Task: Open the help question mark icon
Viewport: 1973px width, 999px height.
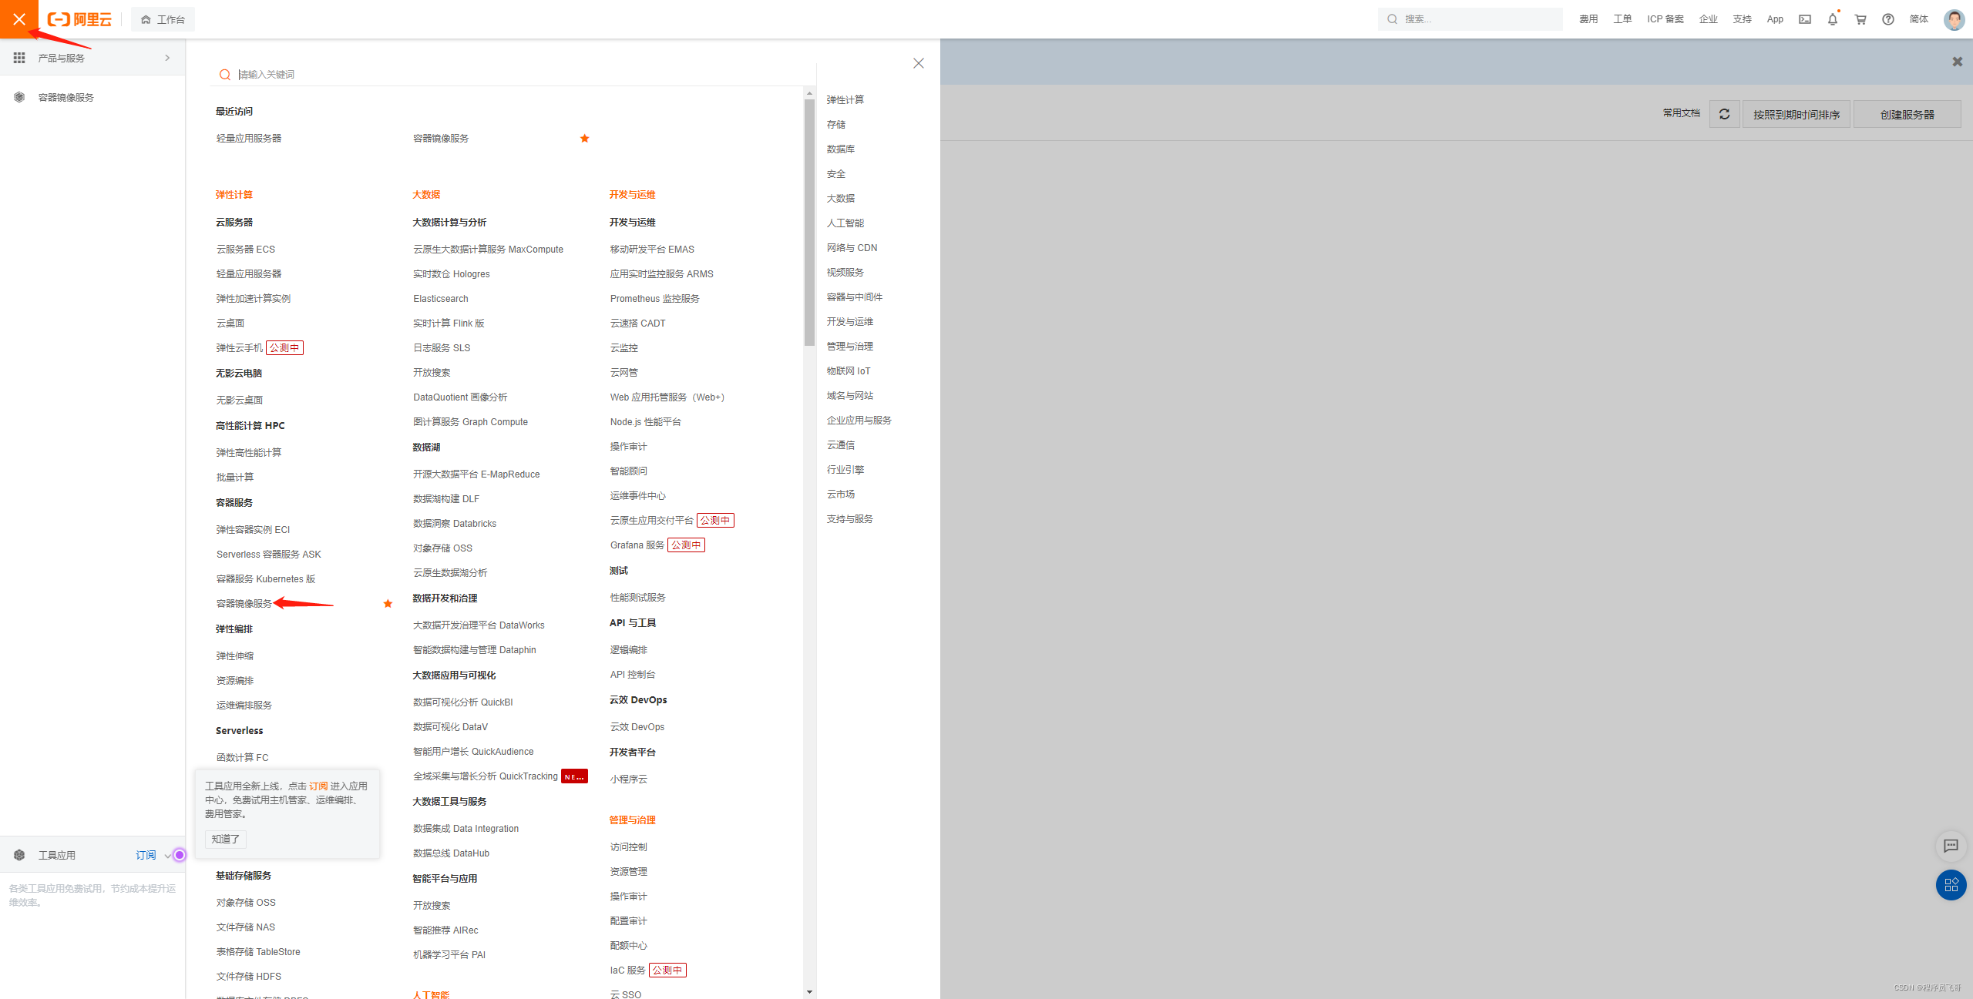Action: 1888,19
